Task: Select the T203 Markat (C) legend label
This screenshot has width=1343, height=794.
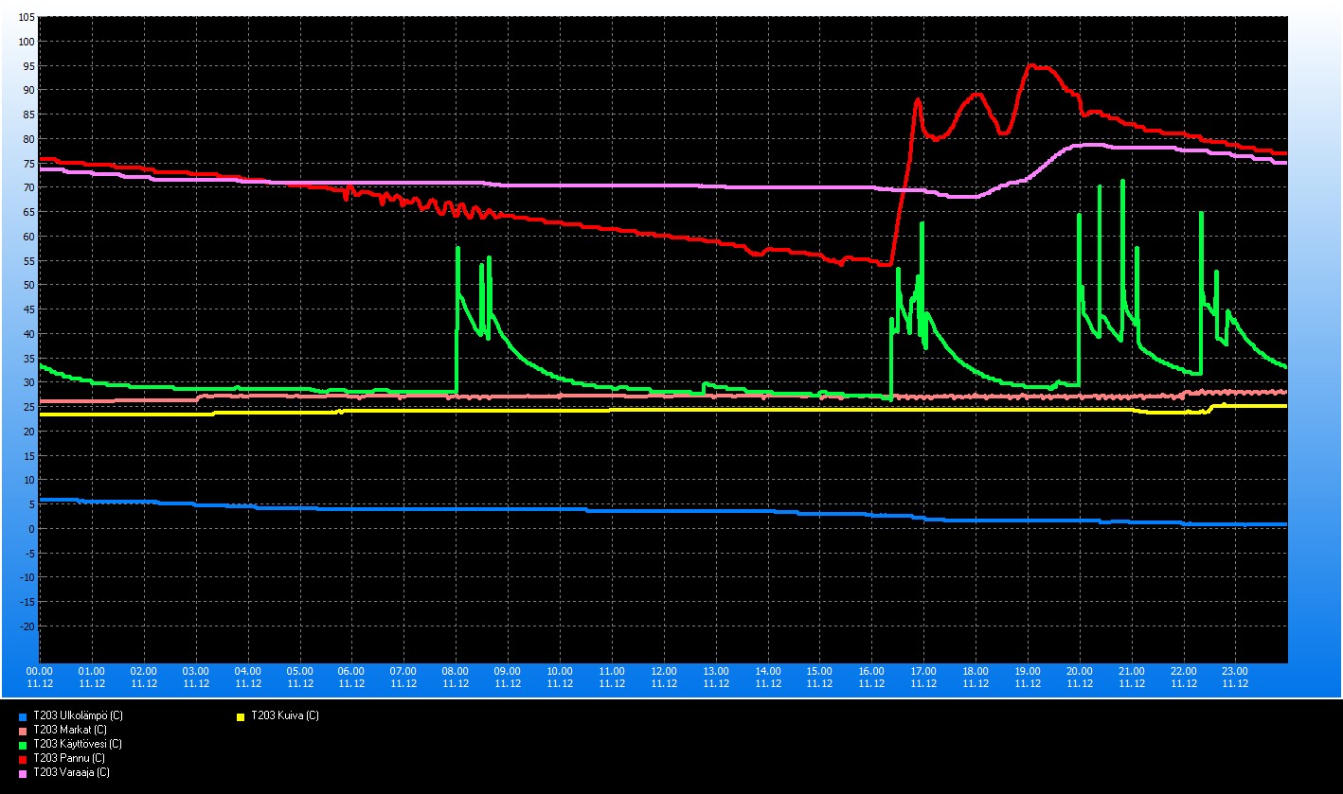Action: point(69,731)
